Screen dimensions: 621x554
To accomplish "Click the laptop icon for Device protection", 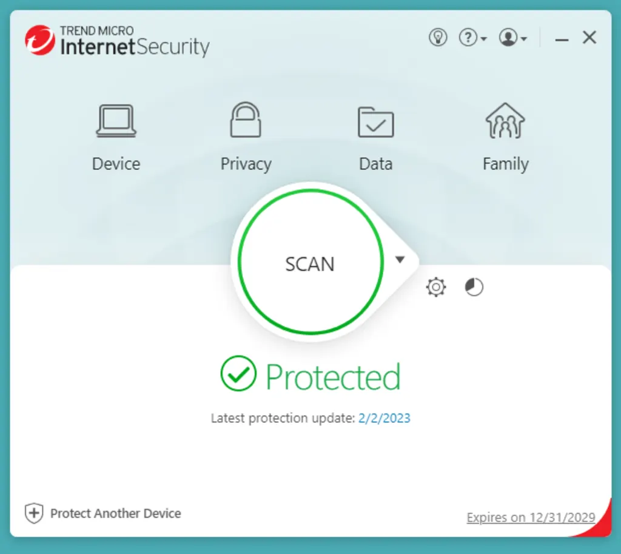I will coord(116,120).
